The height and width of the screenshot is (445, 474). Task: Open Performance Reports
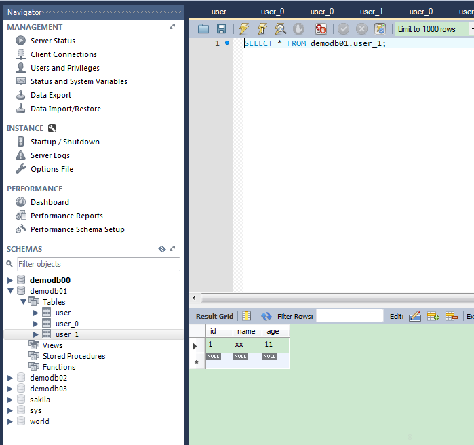(66, 216)
